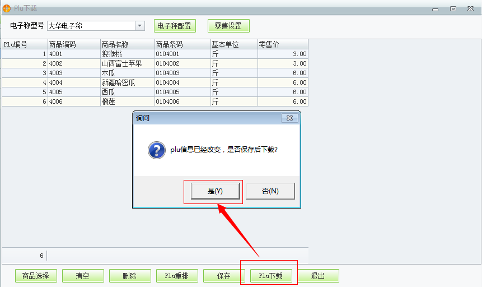
Task: Click the 保存 button
Action: click(x=224, y=276)
